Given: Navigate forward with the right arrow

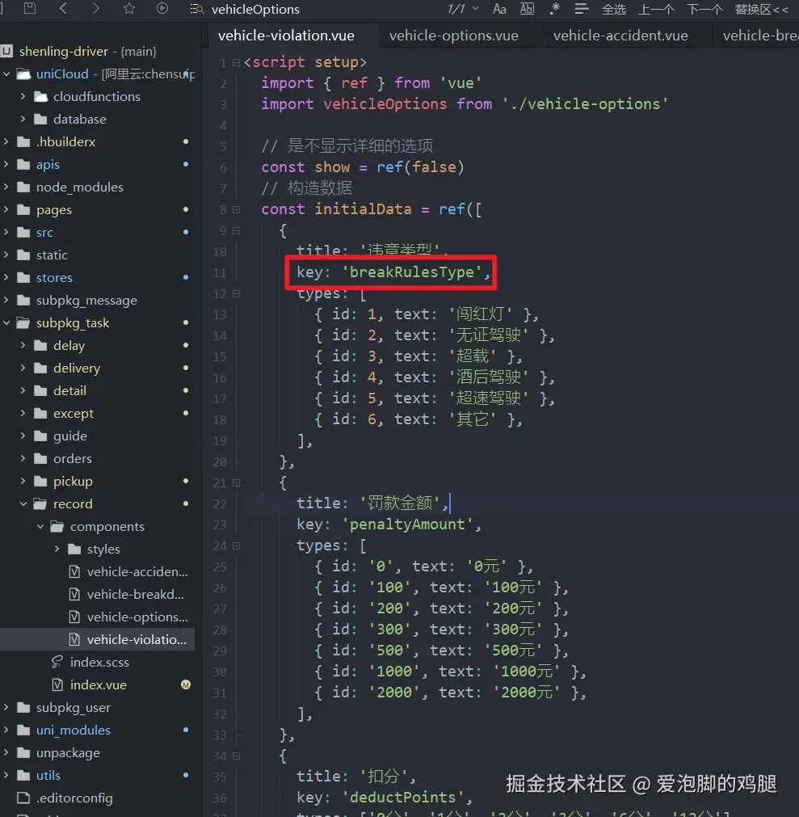Looking at the screenshot, I should click(x=96, y=8).
